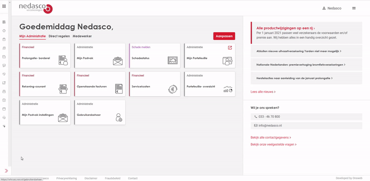Viewport: 370px width, 181px height.
Task: Open the Gebruikersbeheer user icon
Action: click(119, 118)
